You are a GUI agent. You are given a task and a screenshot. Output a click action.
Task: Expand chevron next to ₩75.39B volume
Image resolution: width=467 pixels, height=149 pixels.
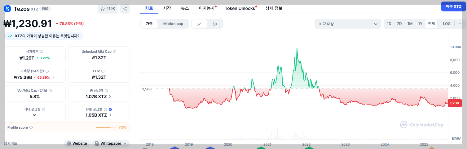pos(53,77)
